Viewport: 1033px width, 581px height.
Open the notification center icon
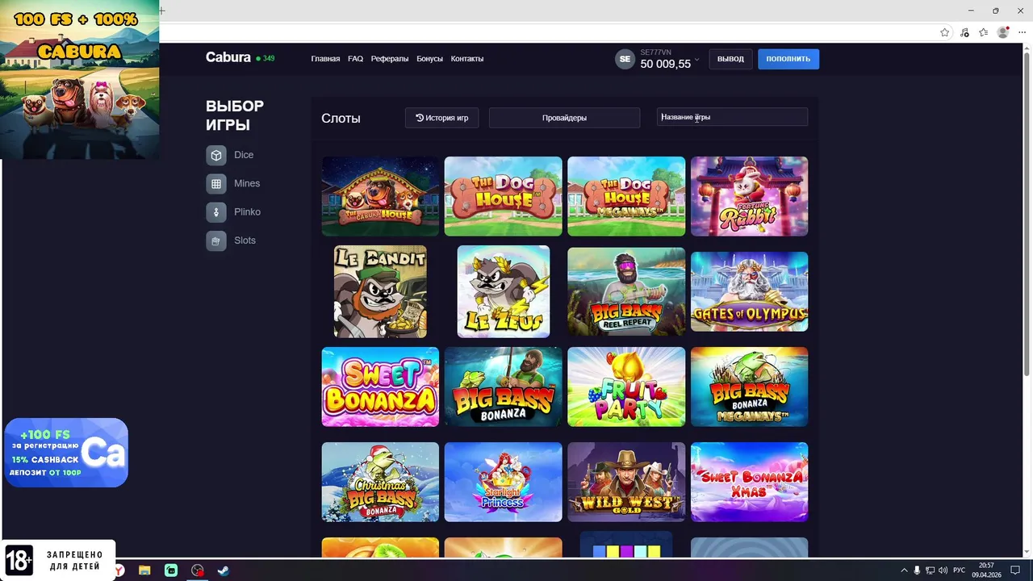coord(1015,571)
